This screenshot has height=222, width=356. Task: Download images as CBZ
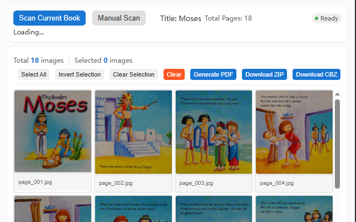[317, 74]
